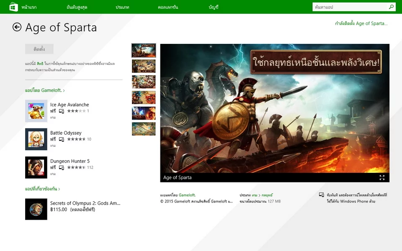Expand screenshot to full screen
Screen dimensions: 402x251
382,177
